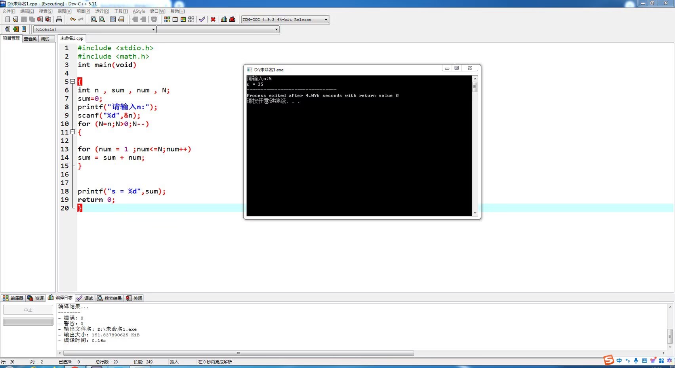Click the first icon in second toolbar row
Screen dimensions: 675x368
[7, 29]
